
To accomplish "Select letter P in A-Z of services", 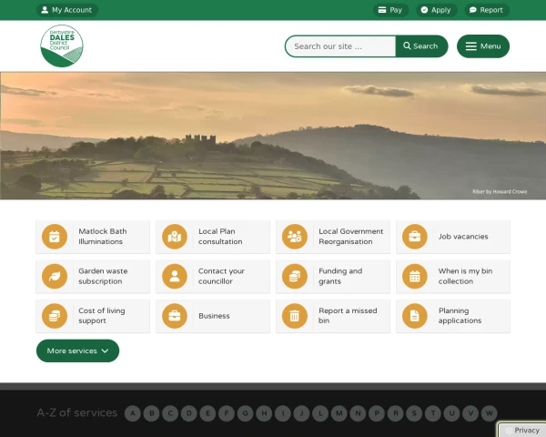I will 377,413.
